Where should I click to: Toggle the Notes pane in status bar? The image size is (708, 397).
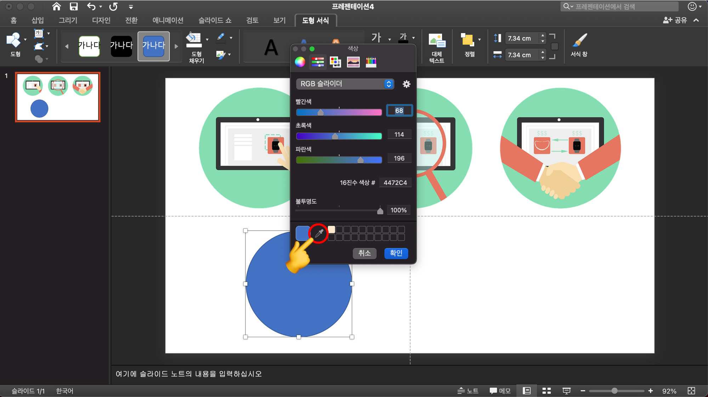coord(468,391)
